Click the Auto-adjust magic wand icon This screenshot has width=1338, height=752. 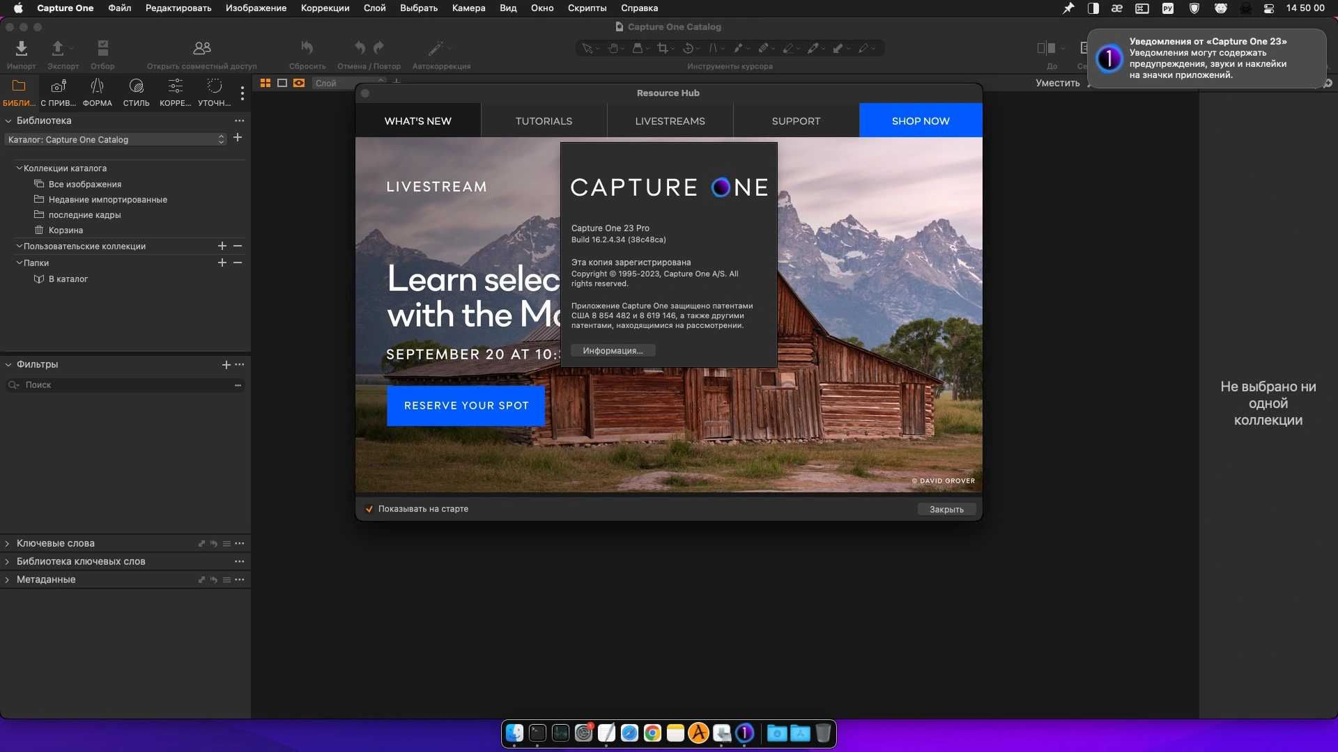[x=436, y=49]
